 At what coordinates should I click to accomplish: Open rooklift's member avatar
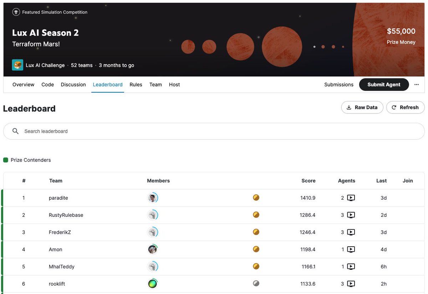[153, 284]
